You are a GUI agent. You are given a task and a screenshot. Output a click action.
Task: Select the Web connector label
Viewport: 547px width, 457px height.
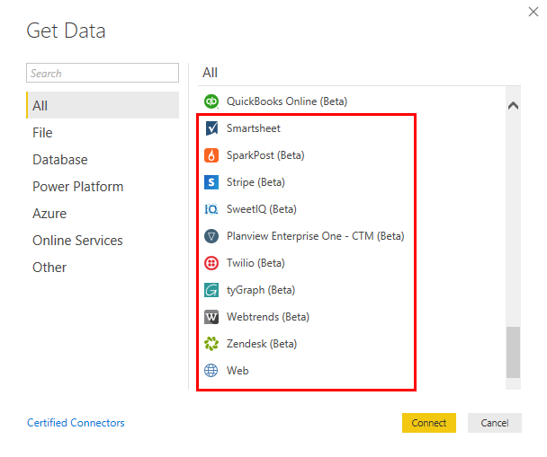(238, 370)
